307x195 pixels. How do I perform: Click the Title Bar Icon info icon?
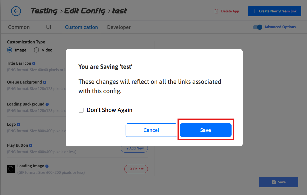[x=34, y=63]
